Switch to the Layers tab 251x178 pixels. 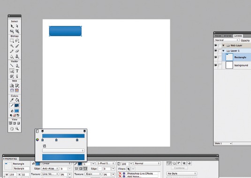(x=238, y=36)
